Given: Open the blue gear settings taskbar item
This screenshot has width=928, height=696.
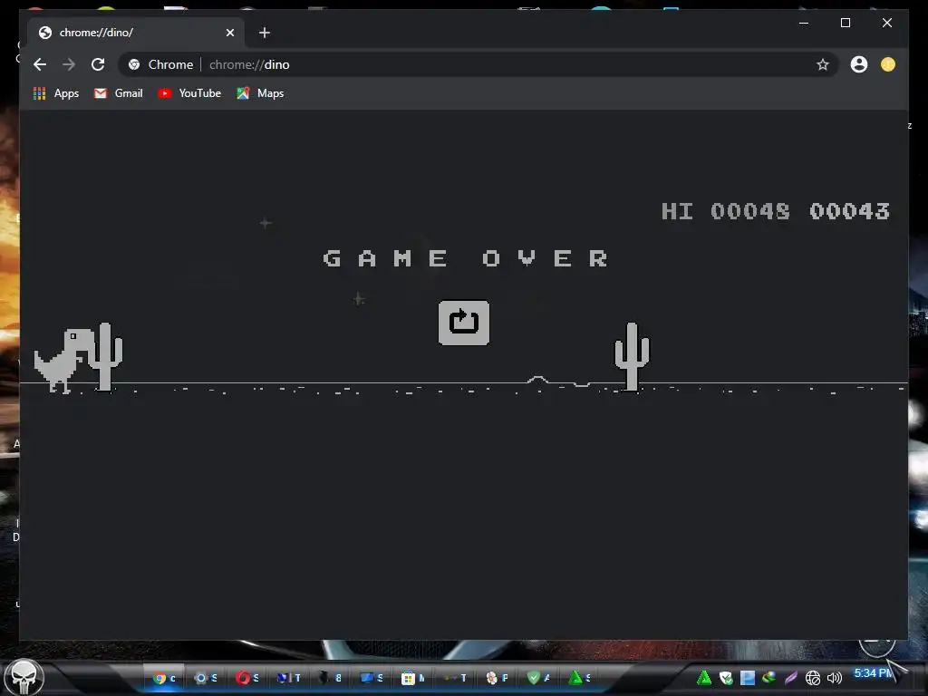Looking at the screenshot, I should (206, 678).
